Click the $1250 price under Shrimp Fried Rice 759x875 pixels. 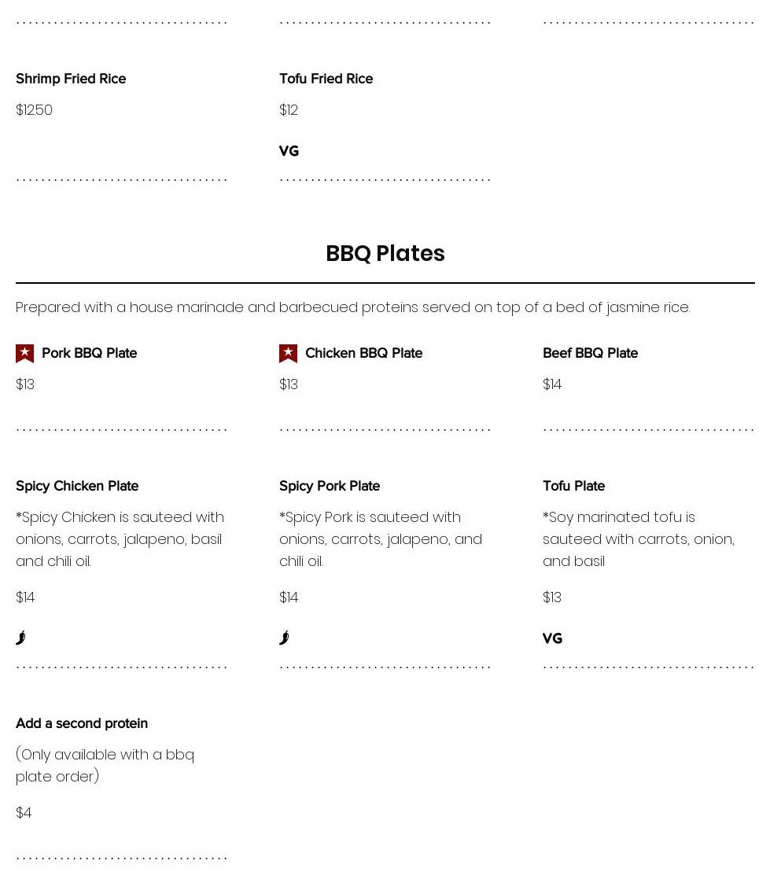[34, 110]
